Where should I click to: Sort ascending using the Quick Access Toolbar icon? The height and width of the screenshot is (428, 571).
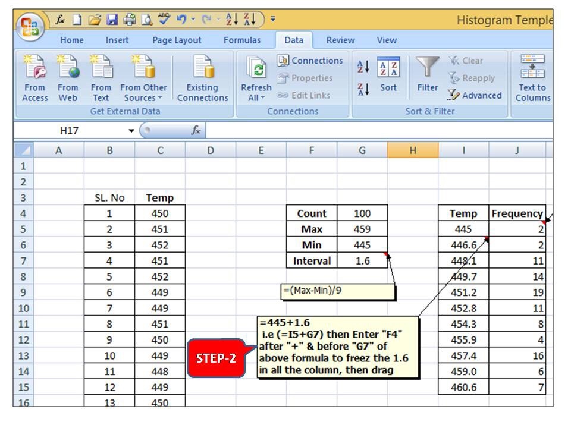[231, 19]
